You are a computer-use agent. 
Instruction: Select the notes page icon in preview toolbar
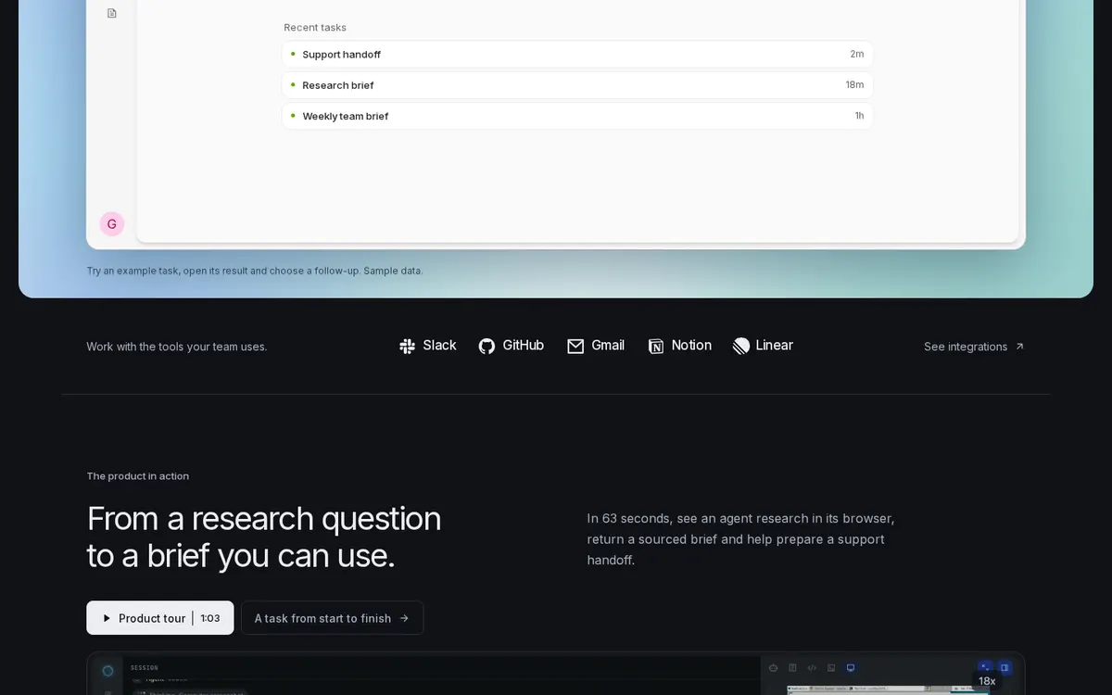pyautogui.click(x=792, y=667)
